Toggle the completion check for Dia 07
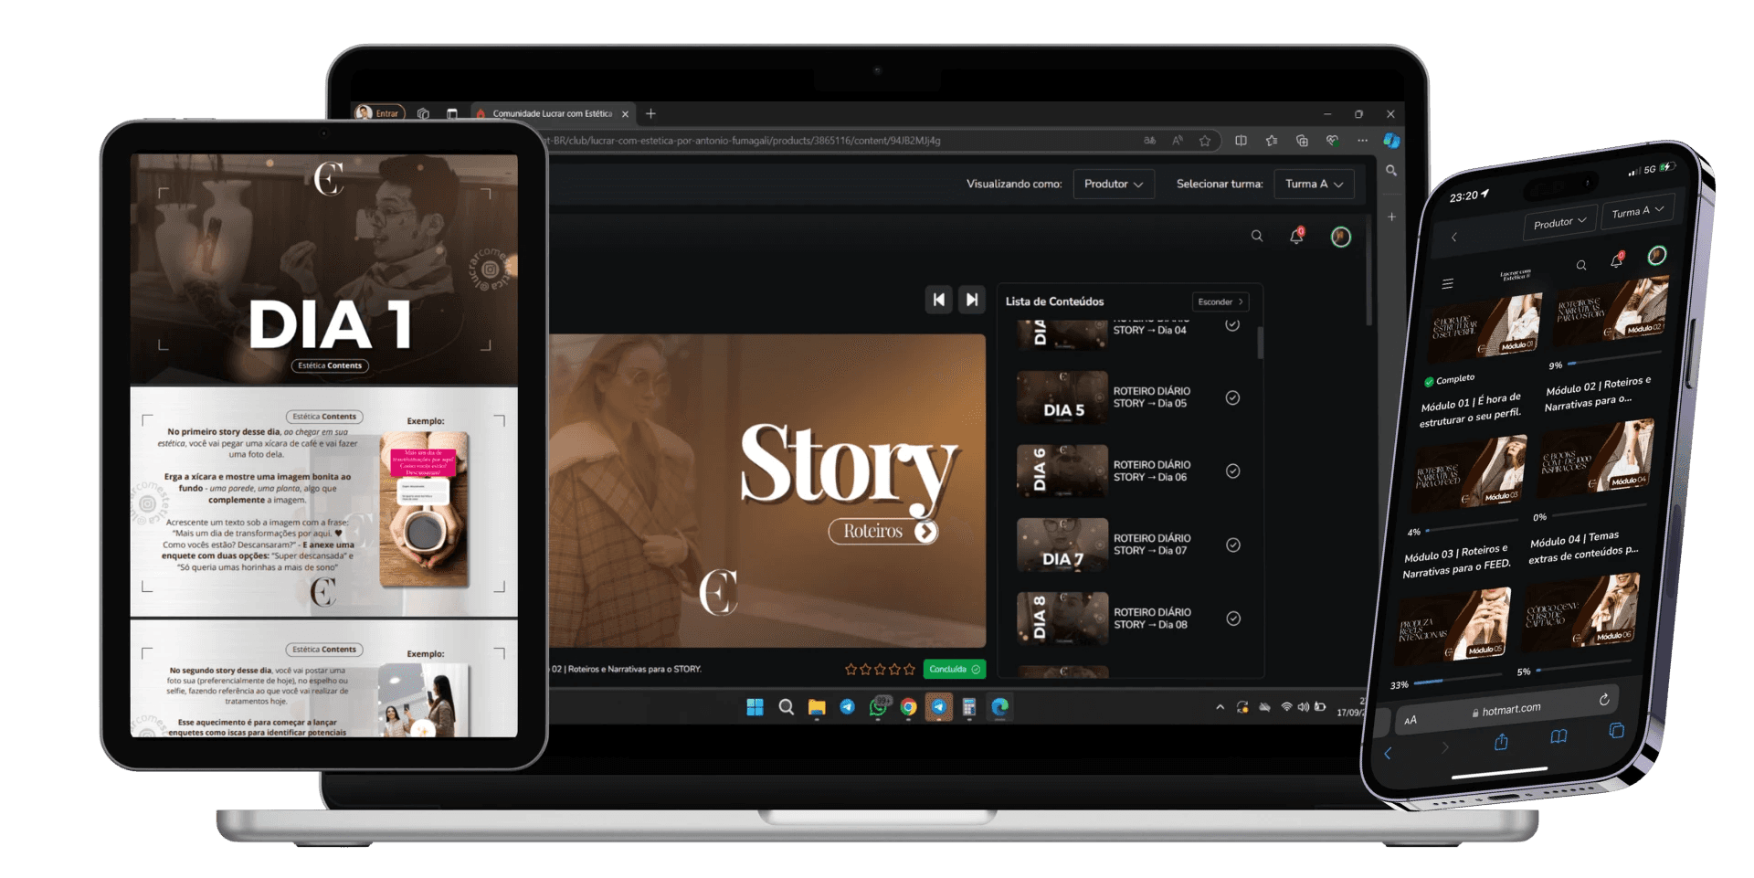The height and width of the screenshot is (878, 1754). (x=1233, y=545)
